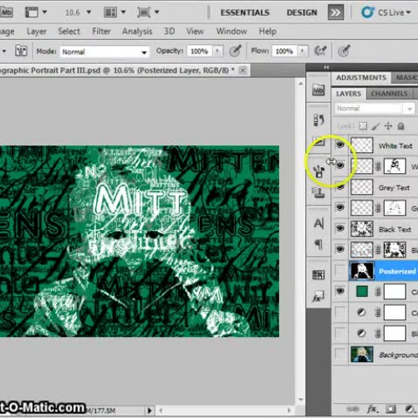Open the 10.6 zoom level dropdown
Viewport: 418px width, 418px height.
[89, 13]
